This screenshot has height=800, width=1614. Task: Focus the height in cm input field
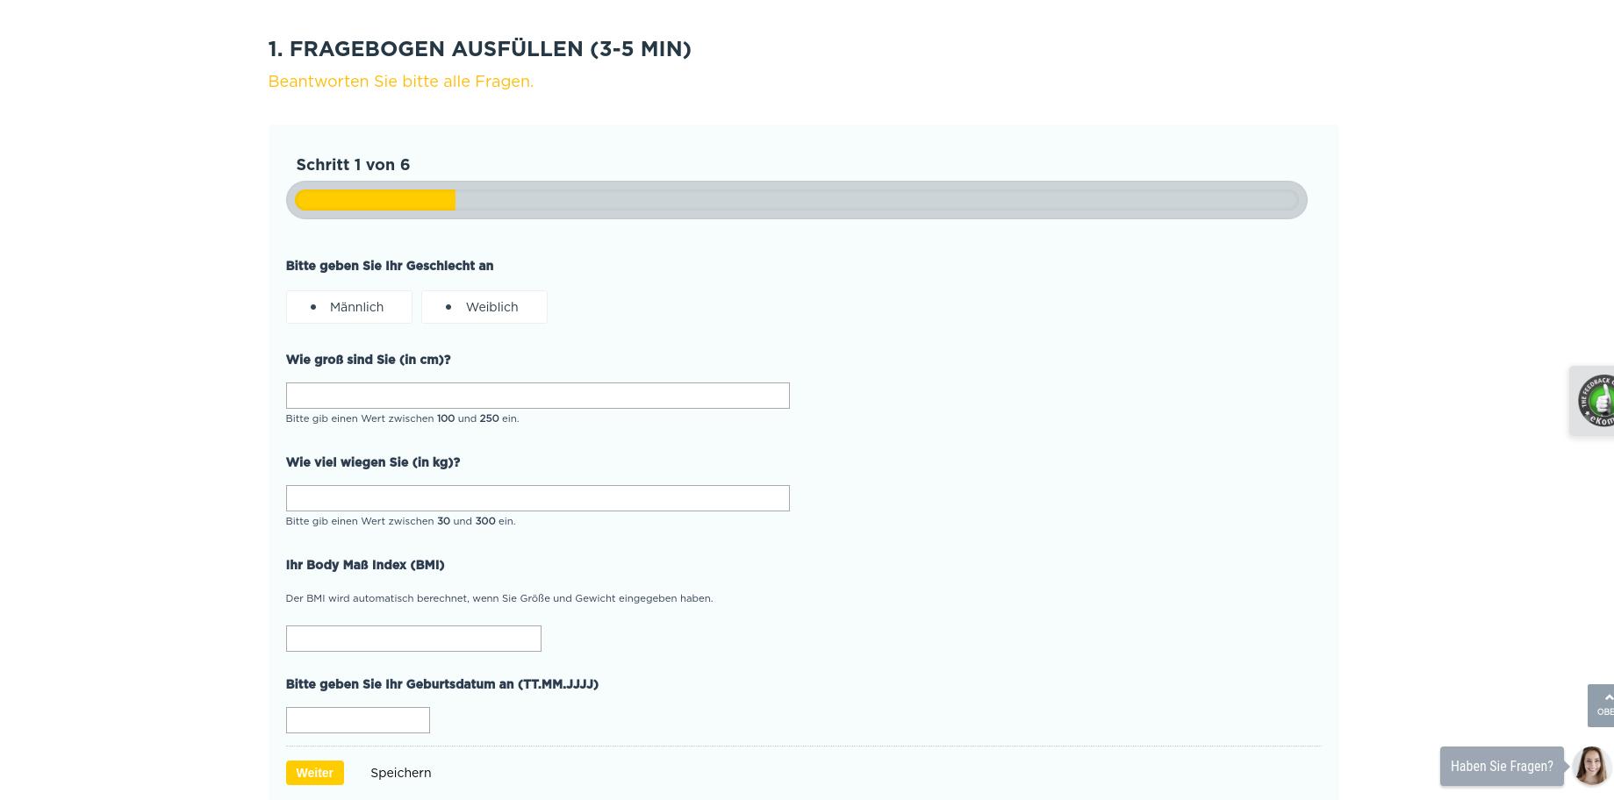(x=537, y=396)
